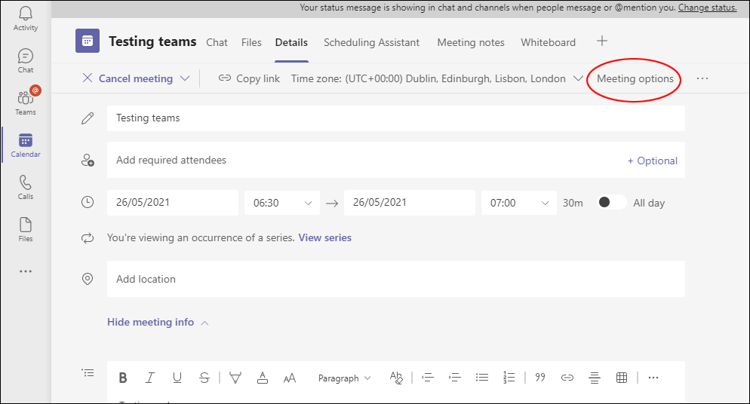Expand the Cancel meeting chevron

pos(185,78)
